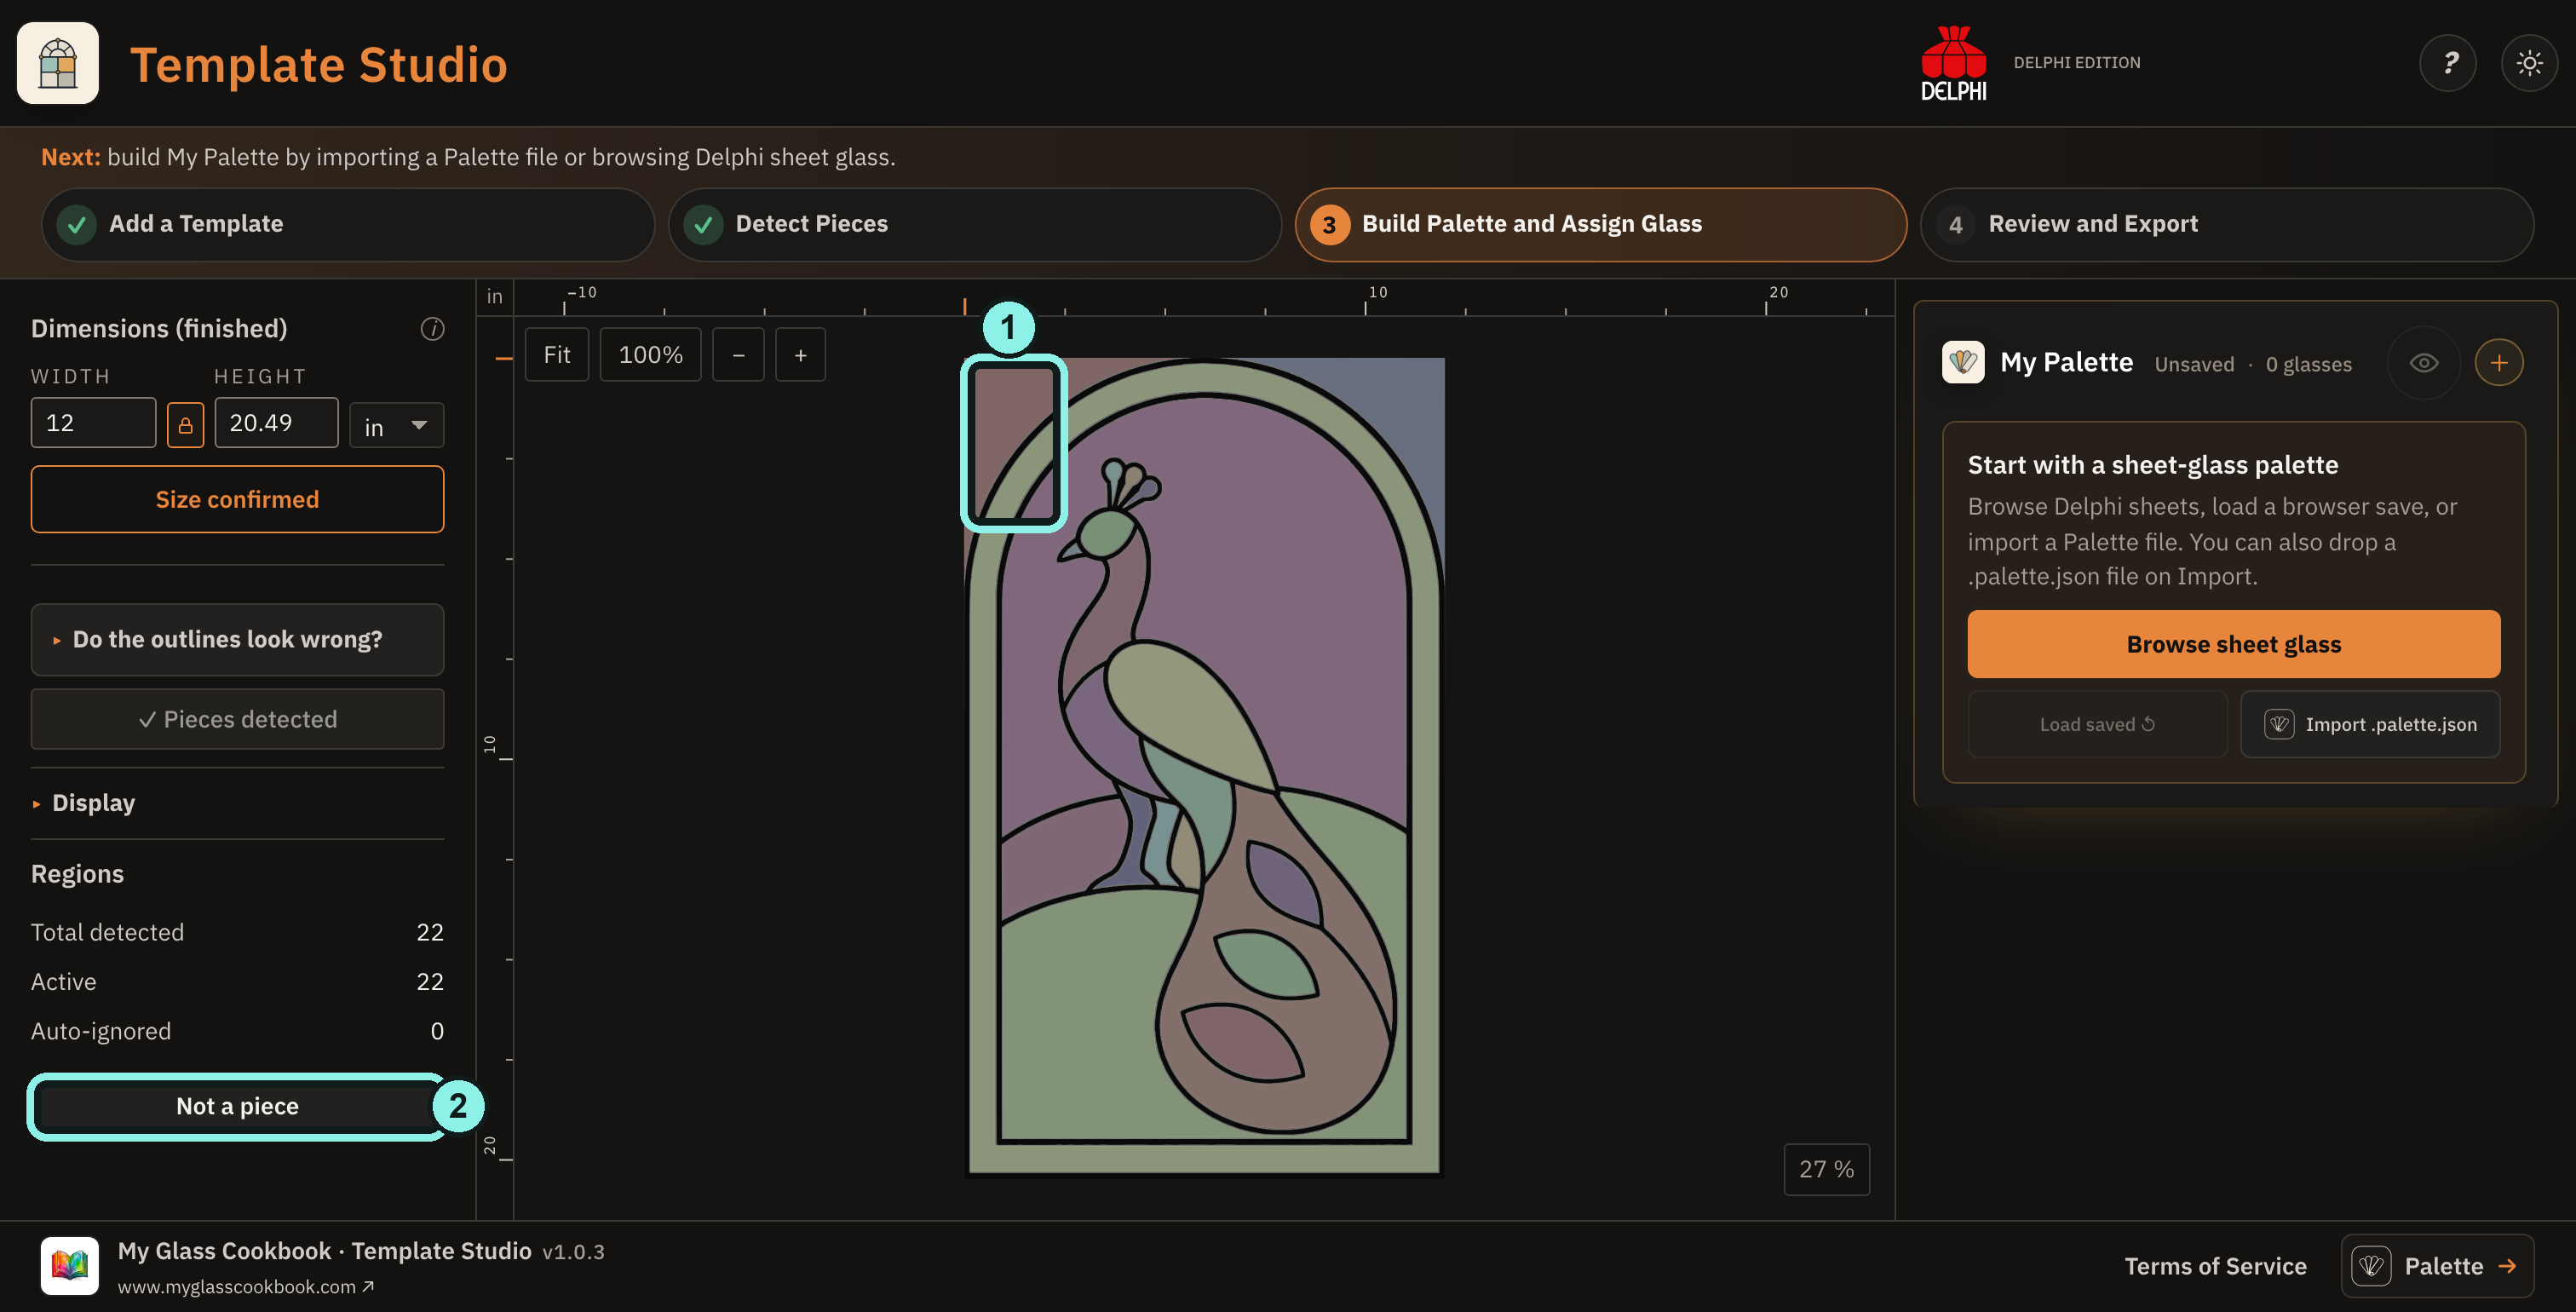Viewport: 2576px width, 1312px height.
Task: Click the canvas ruler unit label in
Action: coord(494,297)
